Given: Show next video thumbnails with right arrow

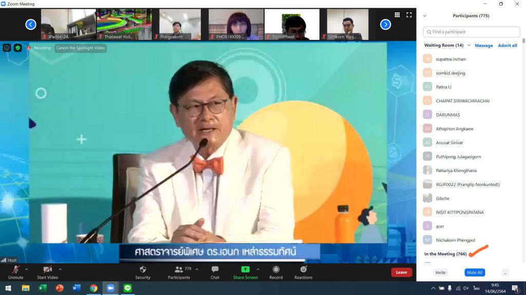Looking at the screenshot, I should tap(385, 25).
